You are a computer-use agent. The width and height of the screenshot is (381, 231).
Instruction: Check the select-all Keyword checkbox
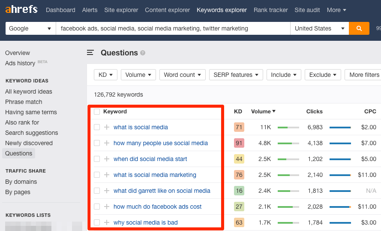pyautogui.click(x=97, y=112)
